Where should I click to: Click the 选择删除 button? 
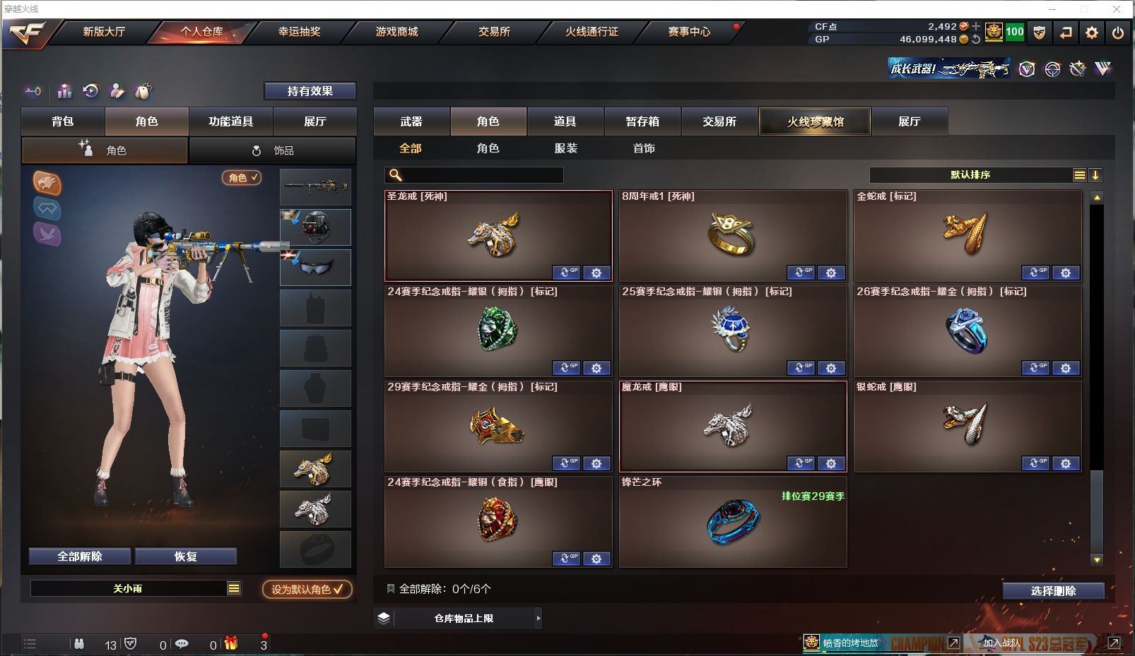click(x=1053, y=591)
